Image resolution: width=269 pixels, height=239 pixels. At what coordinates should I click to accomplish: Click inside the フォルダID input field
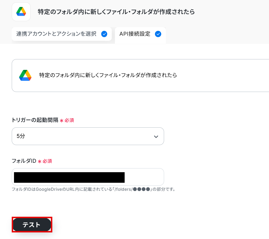[x=88, y=177]
